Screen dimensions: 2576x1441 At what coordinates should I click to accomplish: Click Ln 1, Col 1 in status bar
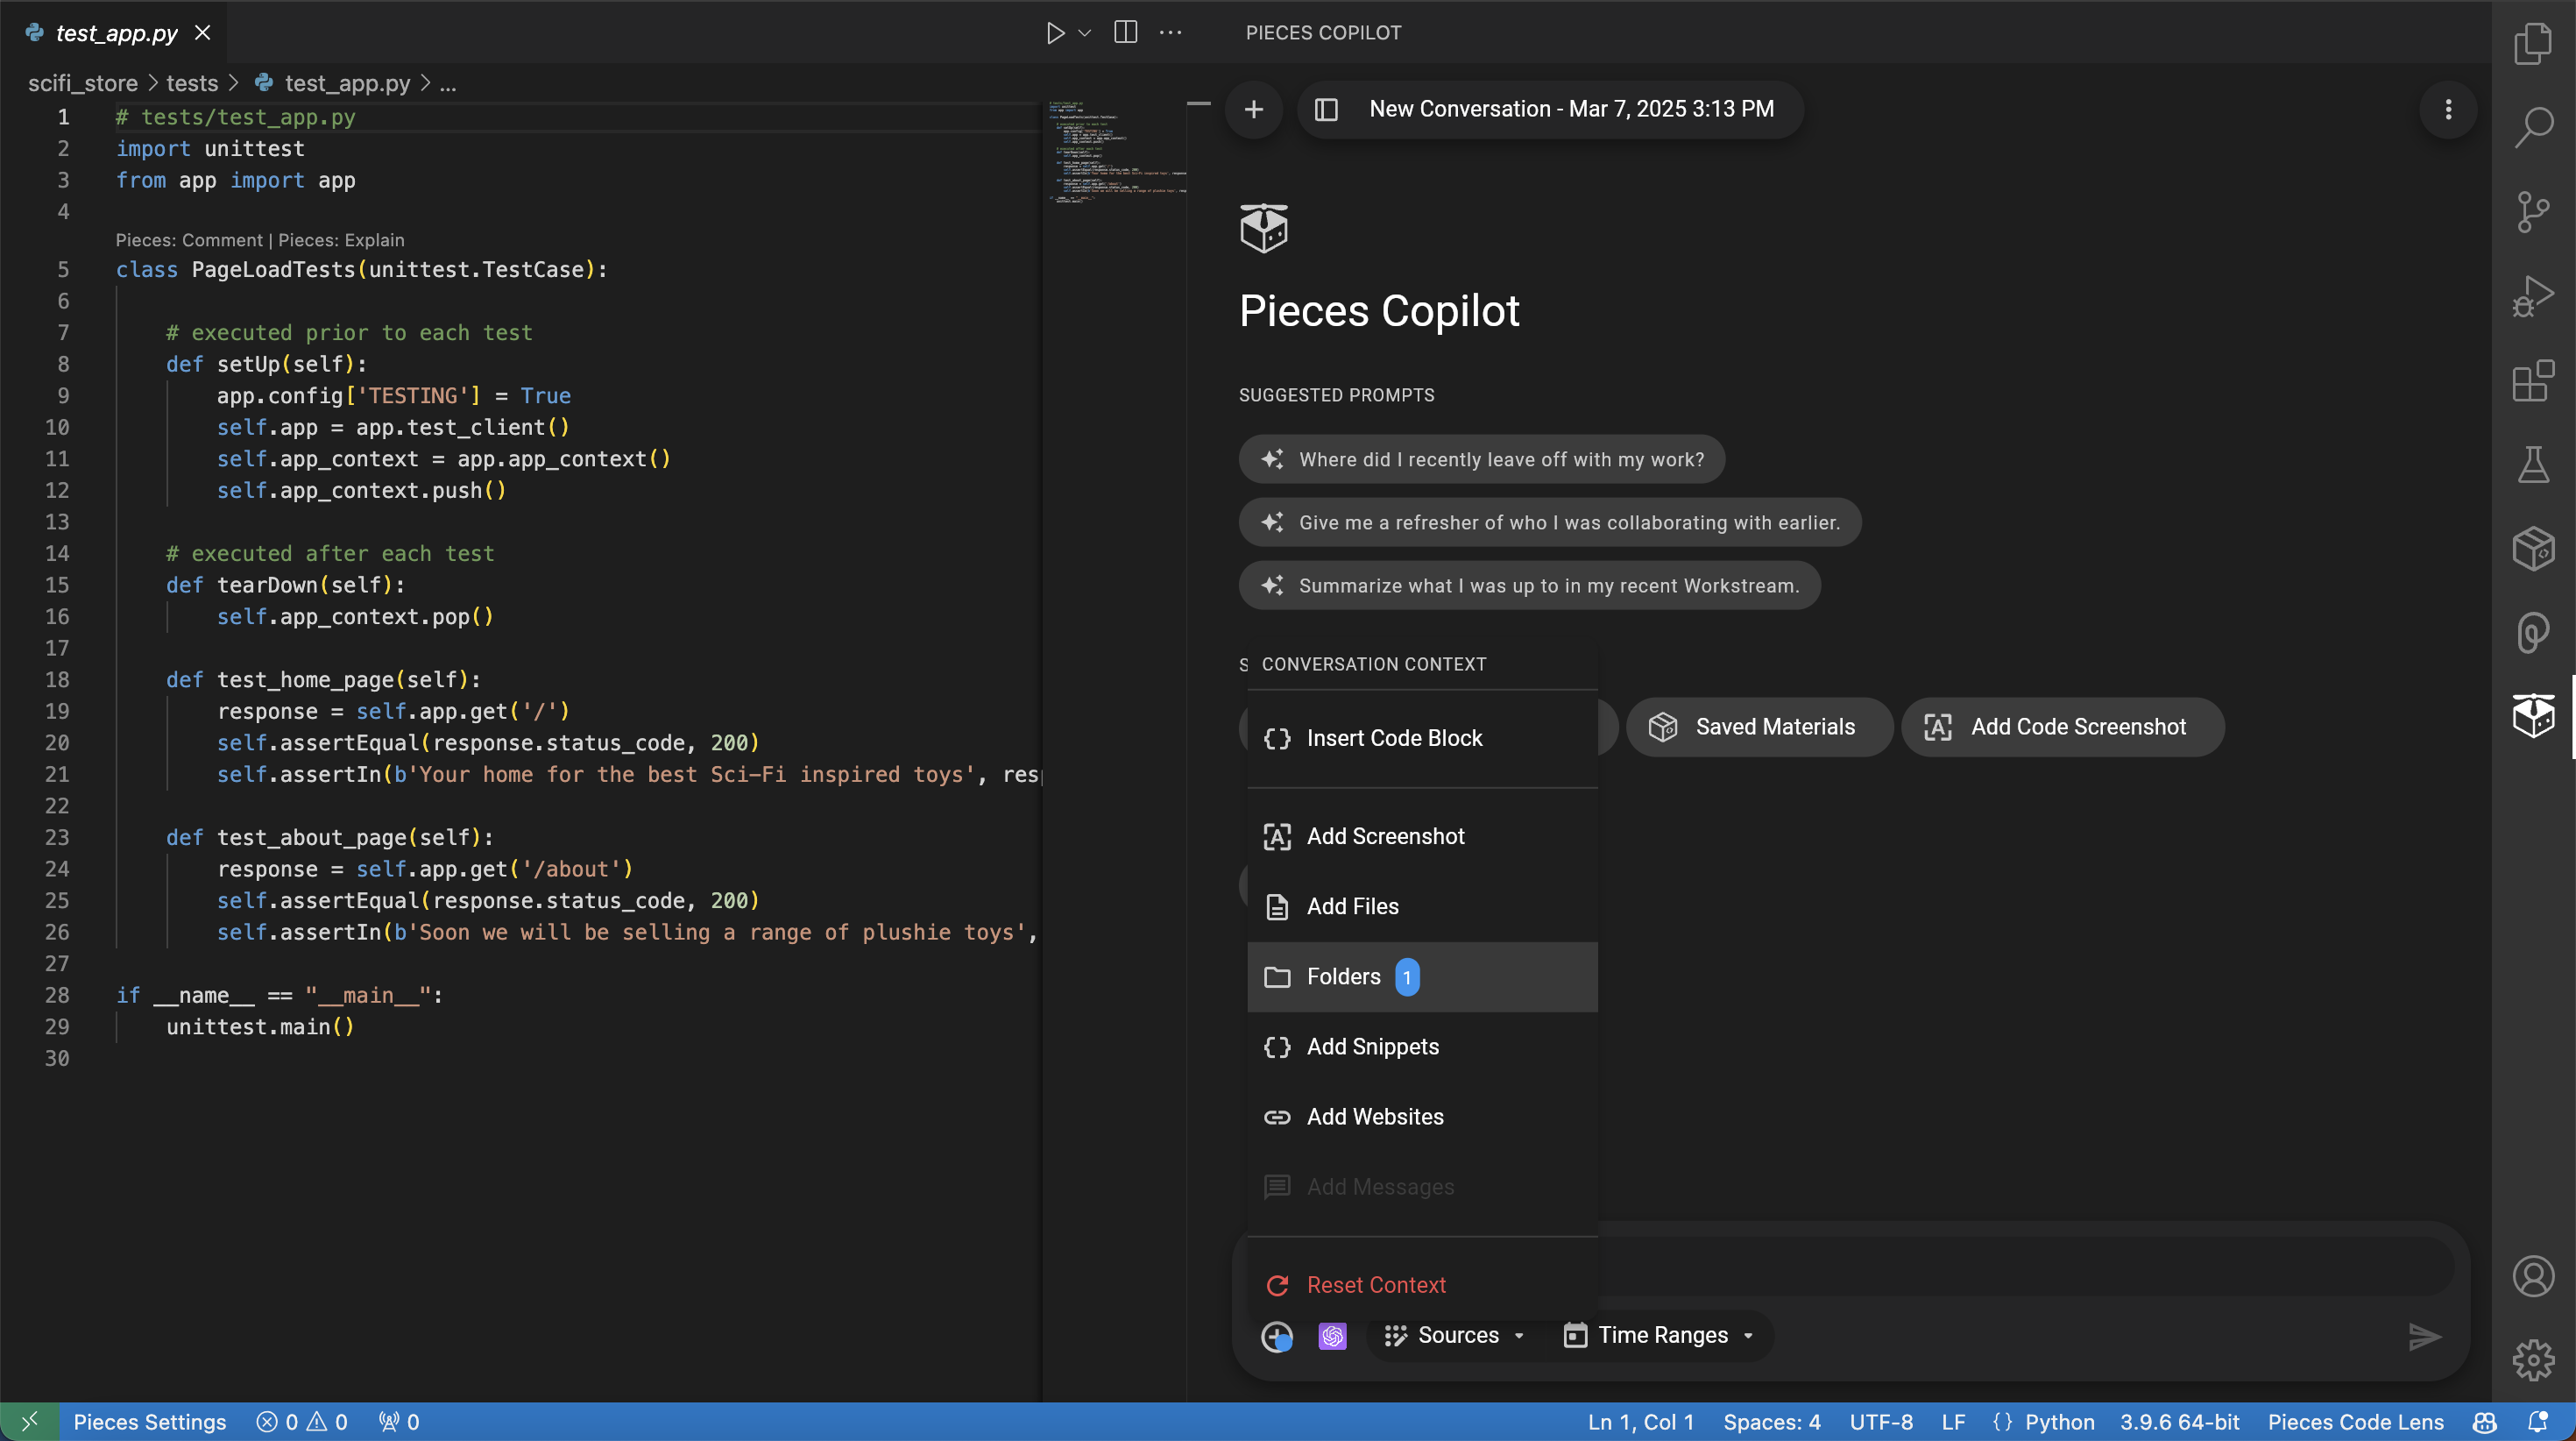pos(1640,1422)
